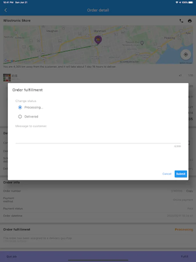196x262 pixels.
Task: Tap the printer icon
Action: click(190, 21)
